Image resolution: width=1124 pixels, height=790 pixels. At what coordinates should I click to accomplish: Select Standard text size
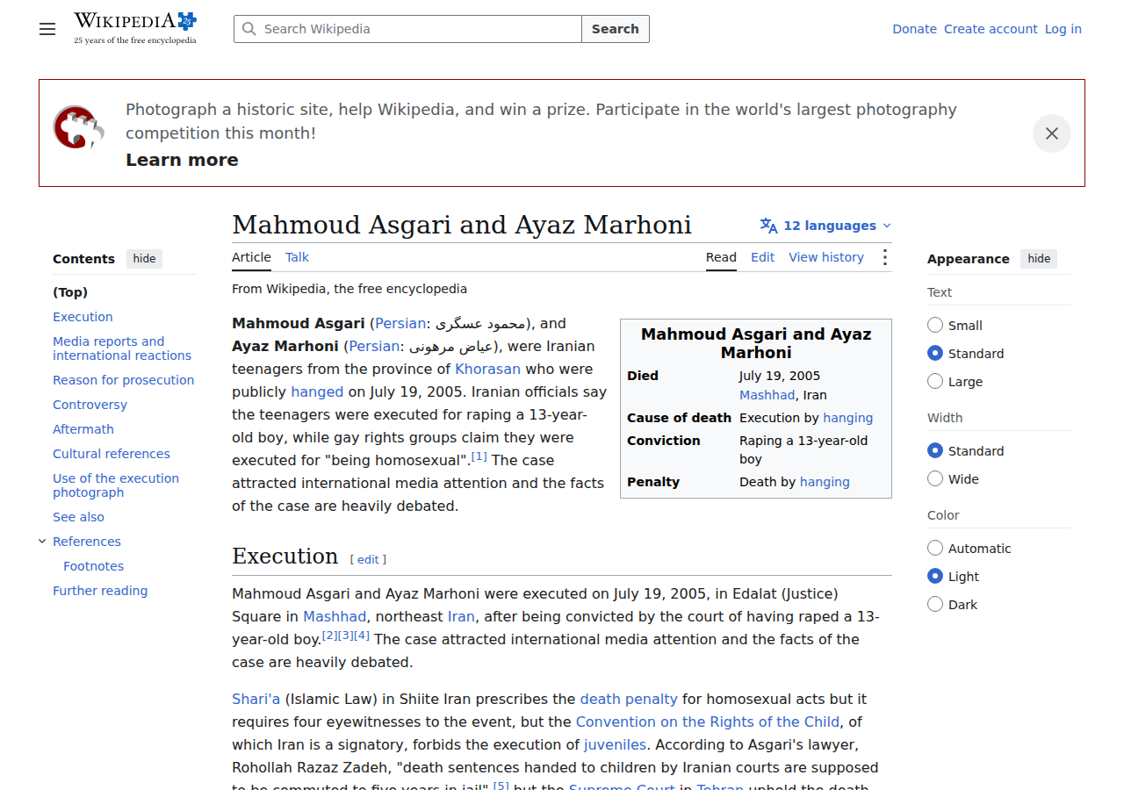(x=935, y=354)
